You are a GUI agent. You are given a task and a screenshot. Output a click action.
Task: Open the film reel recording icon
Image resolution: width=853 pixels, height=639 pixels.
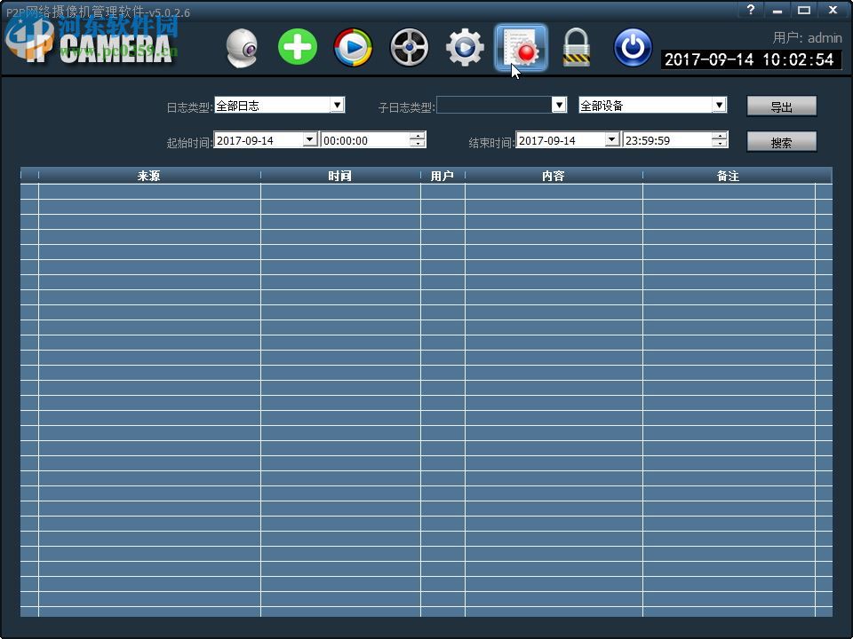point(409,48)
